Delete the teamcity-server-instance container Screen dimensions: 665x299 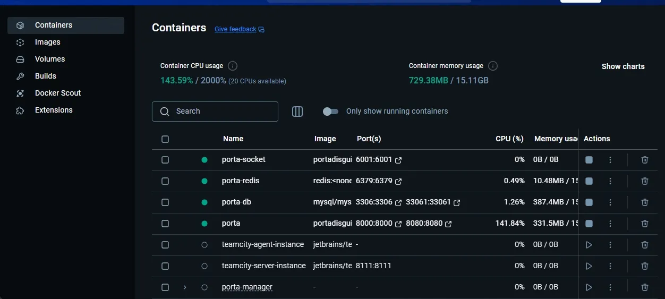coord(645,266)
